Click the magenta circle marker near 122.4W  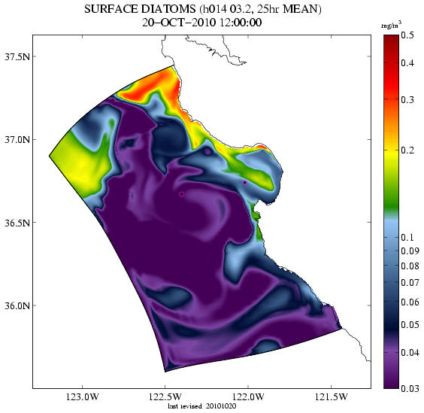(182, 194)
